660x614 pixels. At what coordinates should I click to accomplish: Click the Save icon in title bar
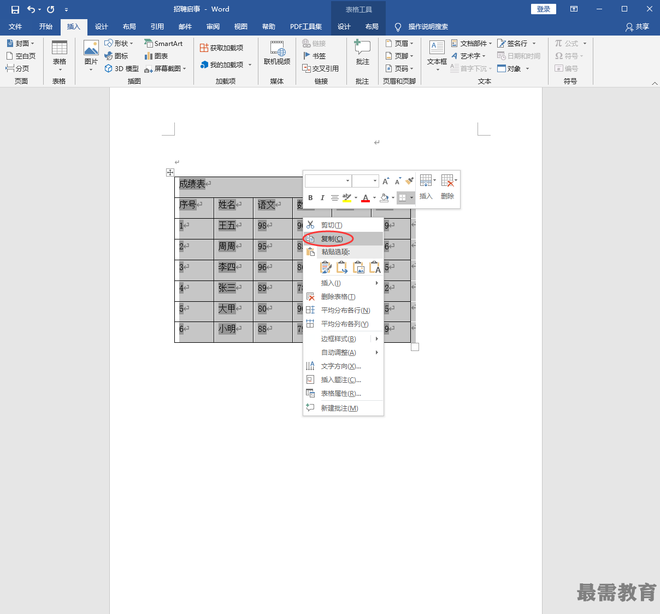[x=15, y=9]
